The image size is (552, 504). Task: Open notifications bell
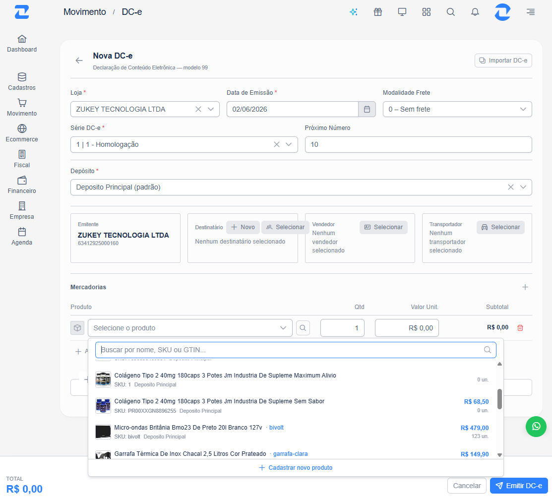475,12
